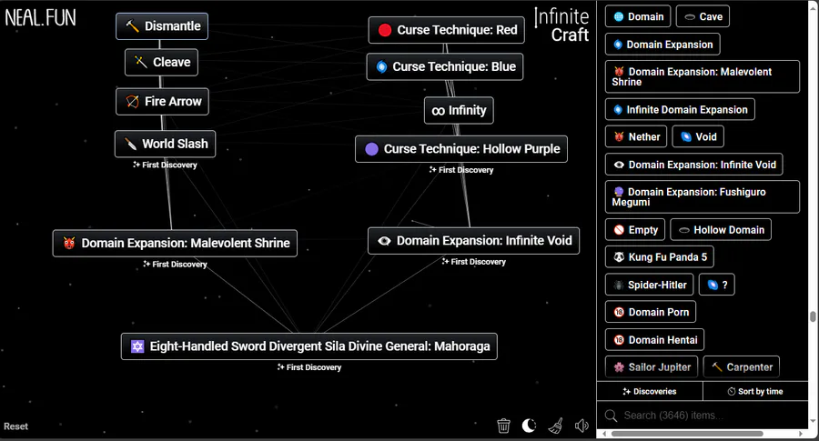Click the eye icon on canvas Infinite Void
819x441 pixels.
pyautogui.click(x=384, y=241)
